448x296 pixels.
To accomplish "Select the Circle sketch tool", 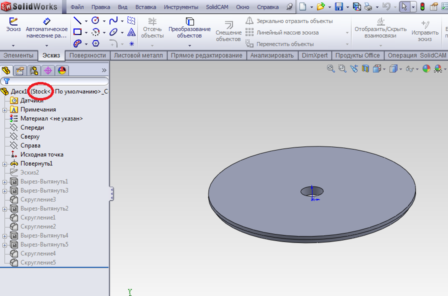I will tap(95, 21).
